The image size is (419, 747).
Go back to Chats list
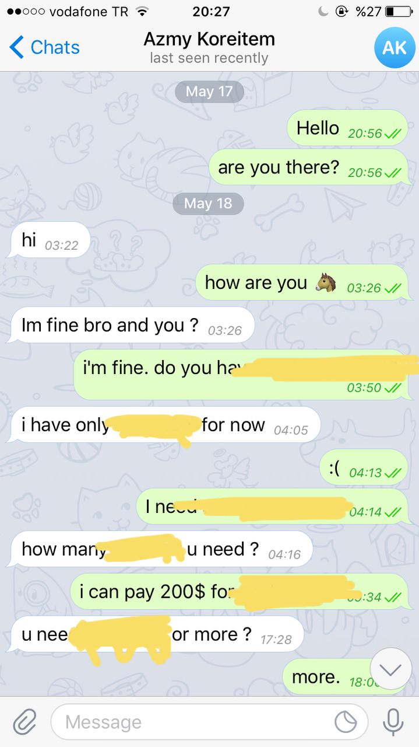45,47
